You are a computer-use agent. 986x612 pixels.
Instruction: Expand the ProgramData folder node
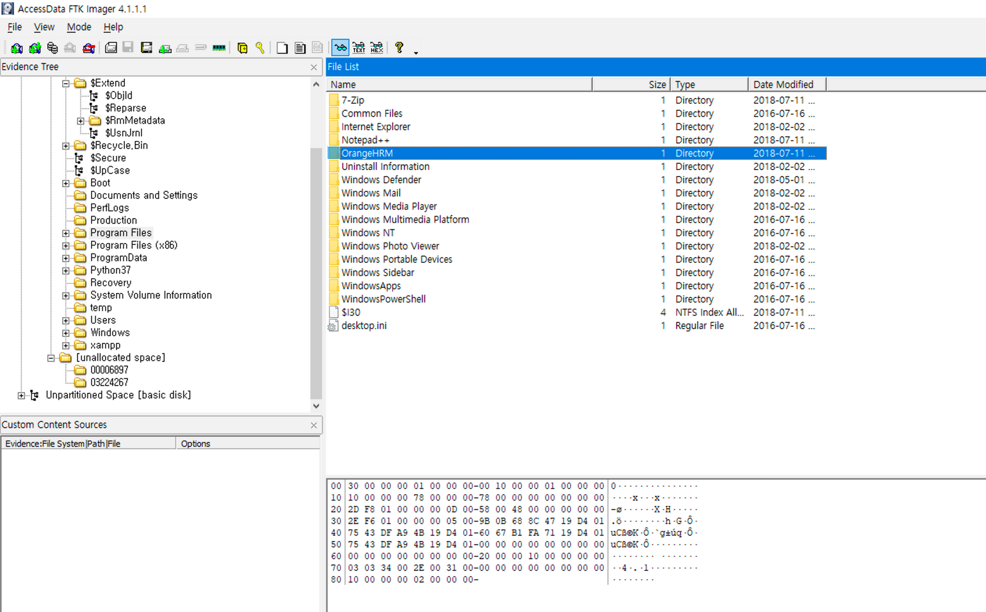(66, 258)
